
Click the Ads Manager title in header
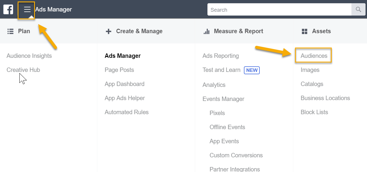[53, 9]
